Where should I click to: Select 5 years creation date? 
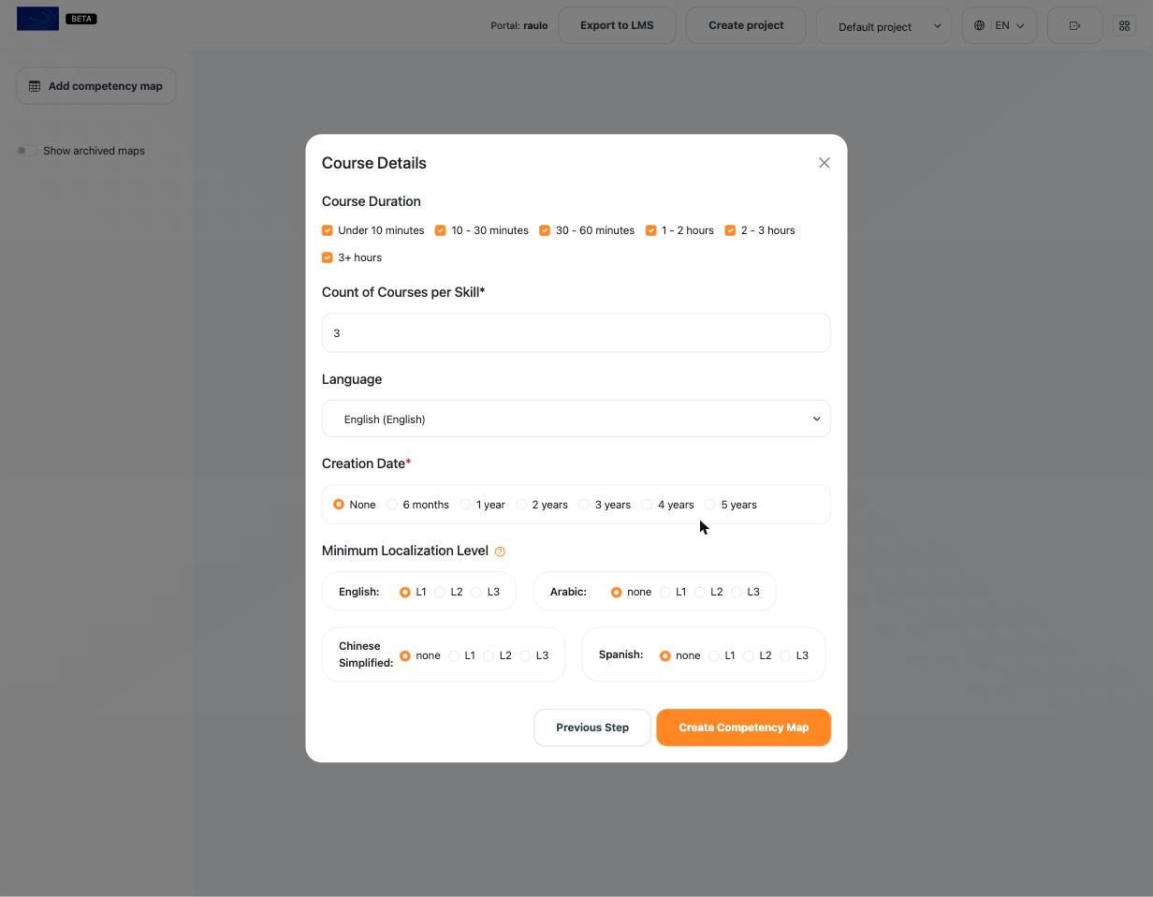click(710, 505)
